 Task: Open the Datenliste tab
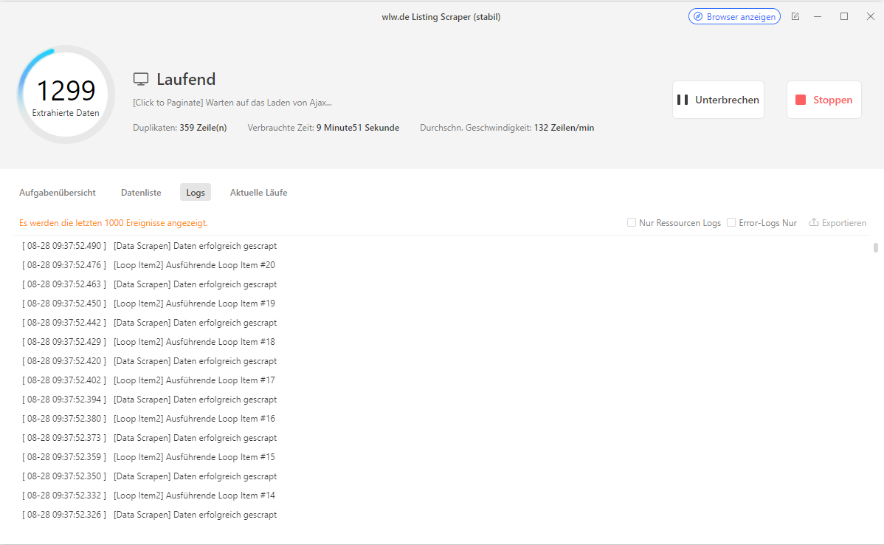141,193
